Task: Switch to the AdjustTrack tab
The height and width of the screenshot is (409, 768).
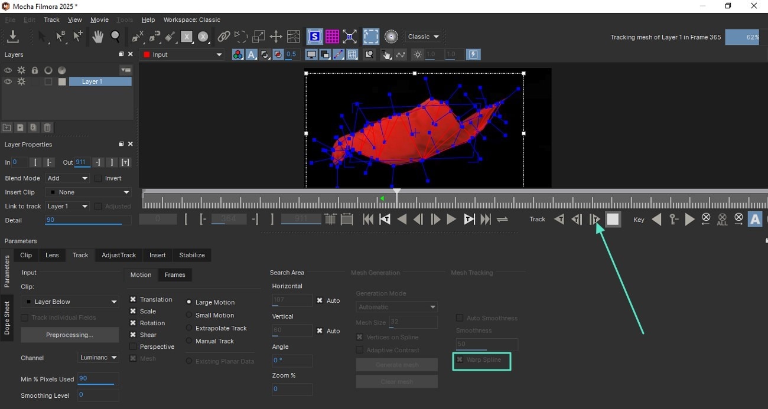Action: coord(119,255)
